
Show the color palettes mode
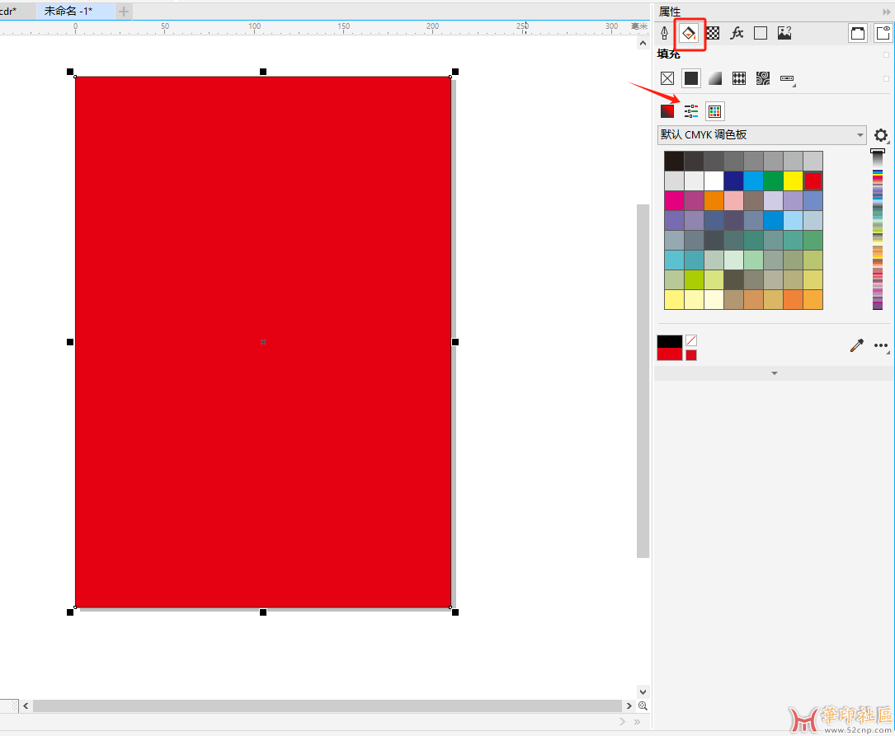[x=714, y=111]
